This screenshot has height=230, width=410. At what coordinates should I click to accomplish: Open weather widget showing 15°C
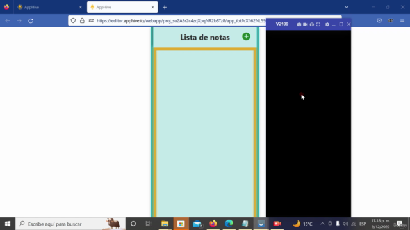pos(302,224)
